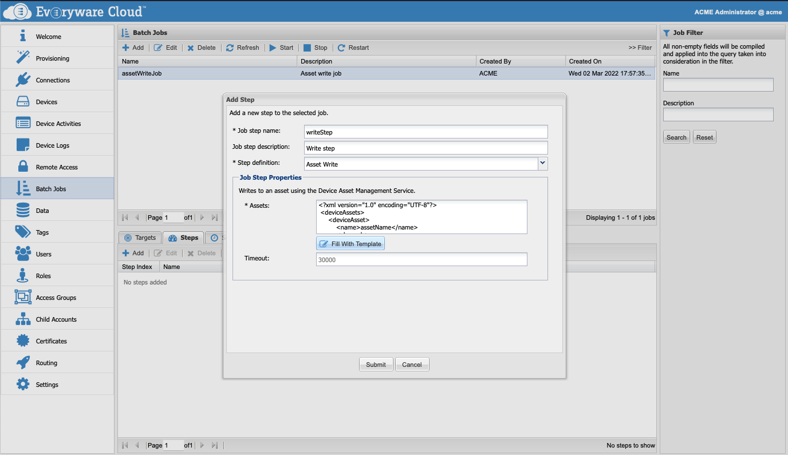
Task: Open the Remote Access padlock icon
Action: (x=23, y=167)
